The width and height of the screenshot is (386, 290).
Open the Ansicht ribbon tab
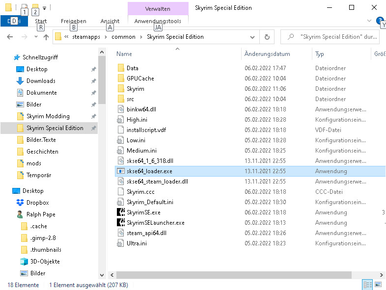point(110,21)
